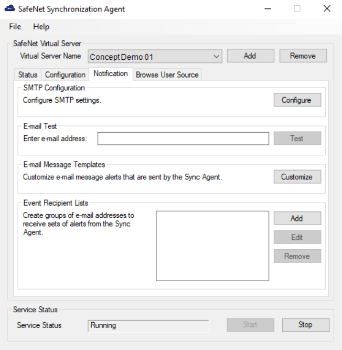Click Edit in Event Recipient Lists

pos(297,237)
